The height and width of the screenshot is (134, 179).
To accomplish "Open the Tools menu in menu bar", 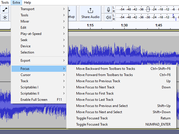I will pos(5,3).
